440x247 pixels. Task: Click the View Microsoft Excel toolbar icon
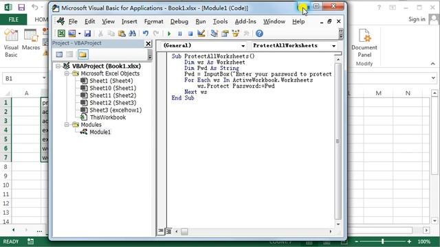tap(61, 34)
